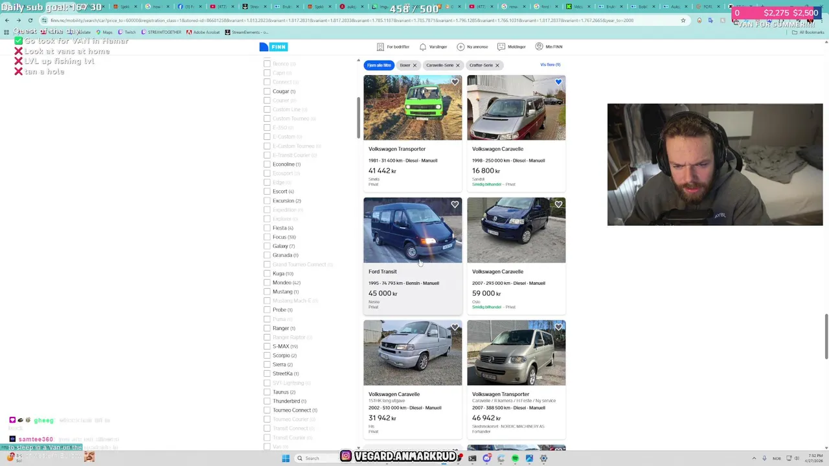Open the Ford Transit listing title
Viewport: 829px width, 466px height.
[383, 272]
